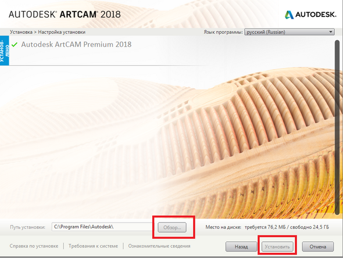Click the Путь установки label
The width and height of the screenshot is (343, 258).
pos(27,227)
